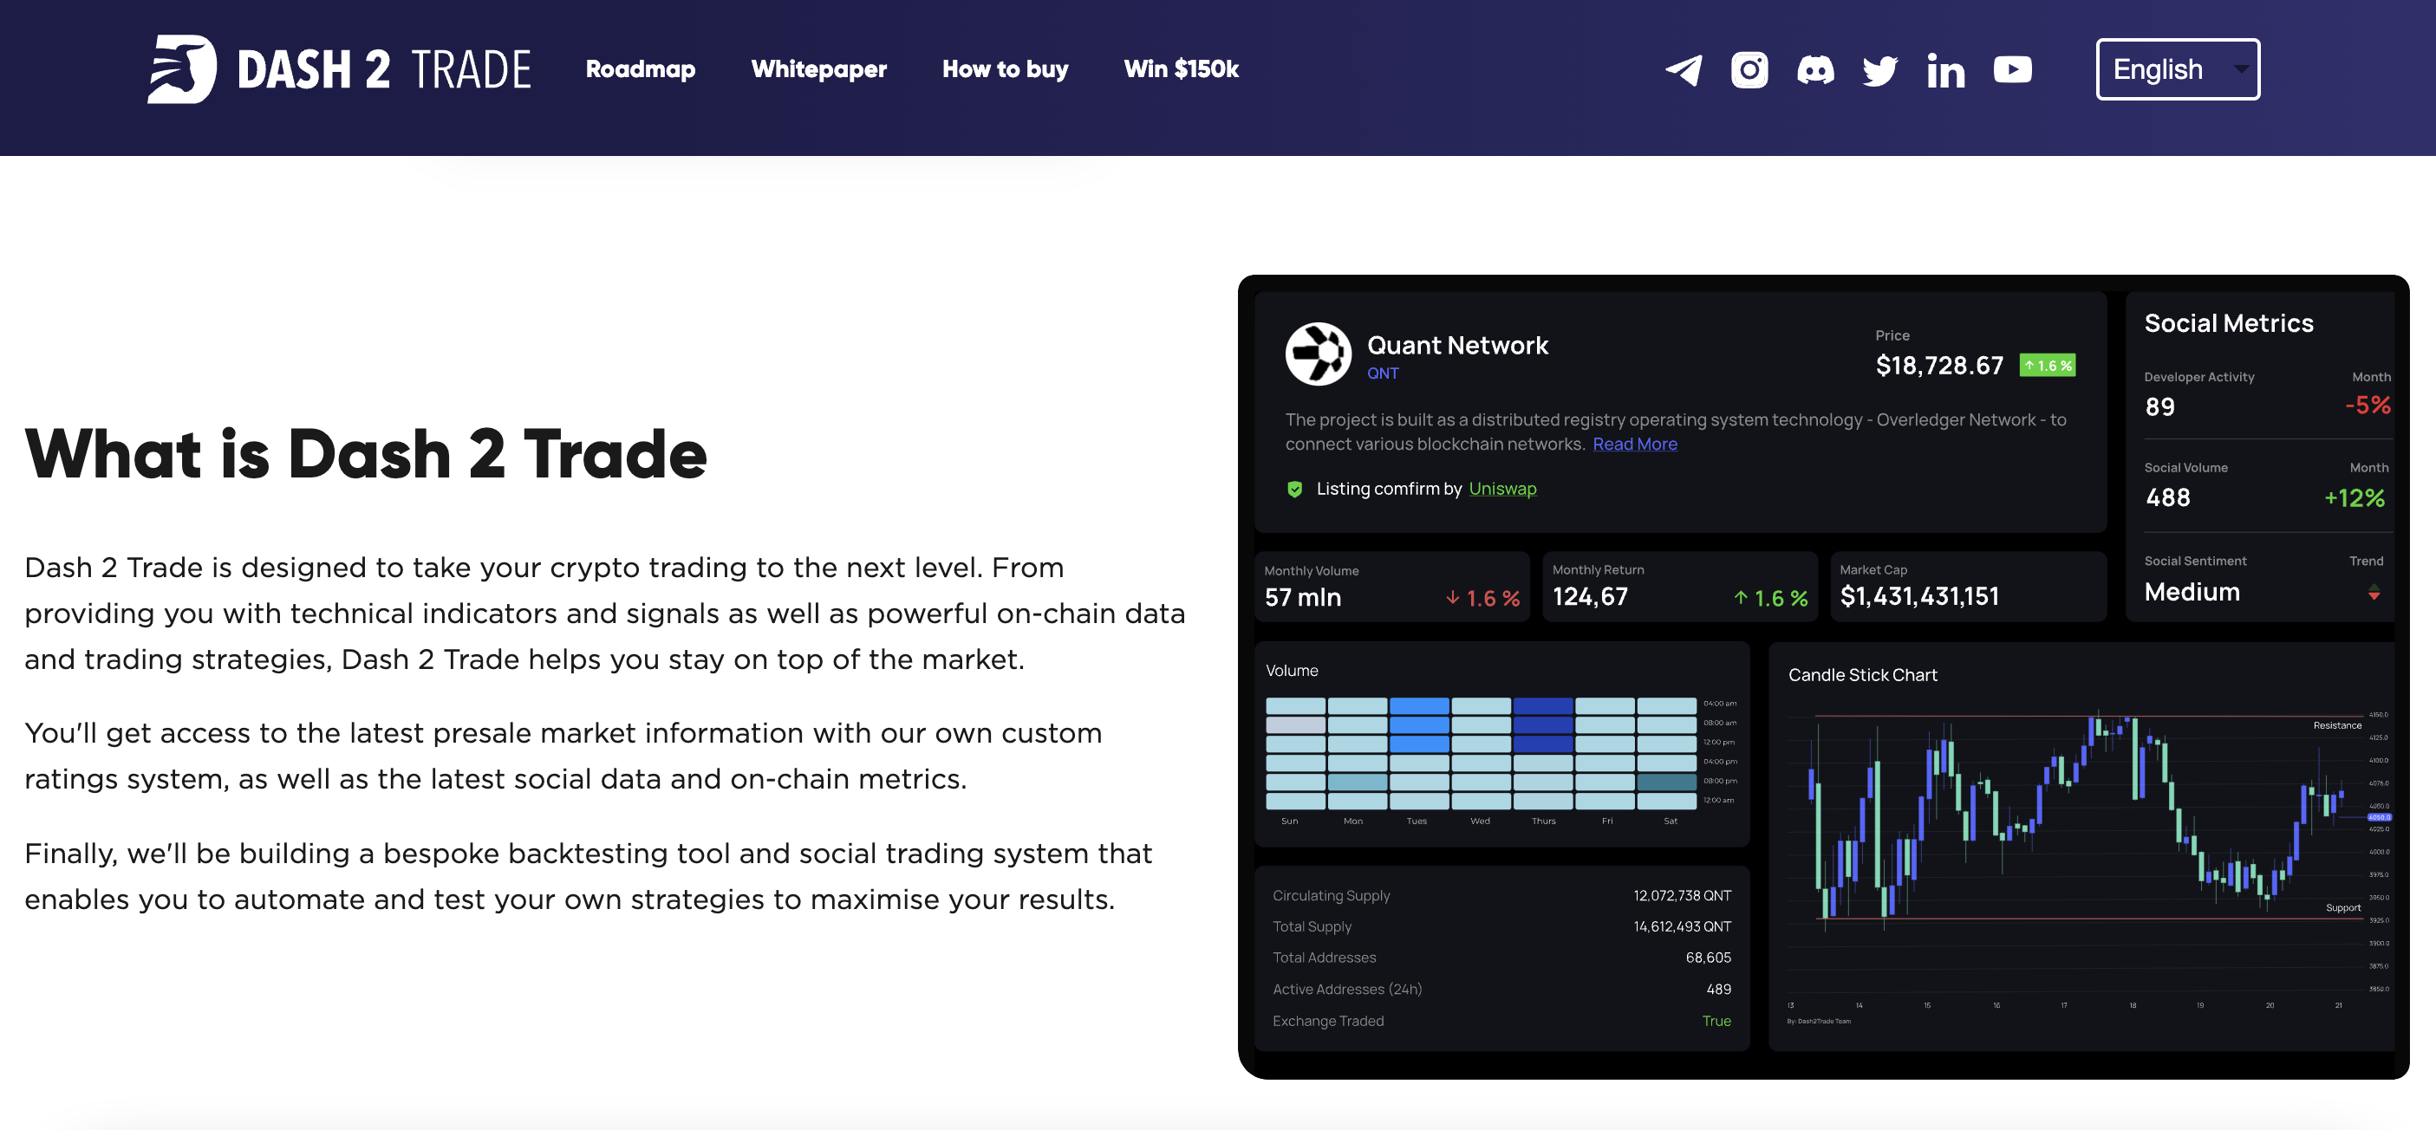Click the Monthly Volume red down arrow
2436x1130 pixels.
pos(1453,598)
